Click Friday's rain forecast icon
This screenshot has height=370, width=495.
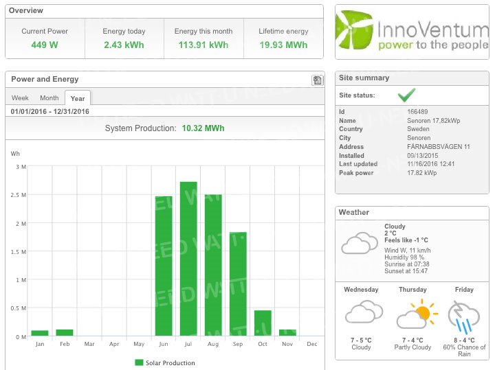coord(464,314)
